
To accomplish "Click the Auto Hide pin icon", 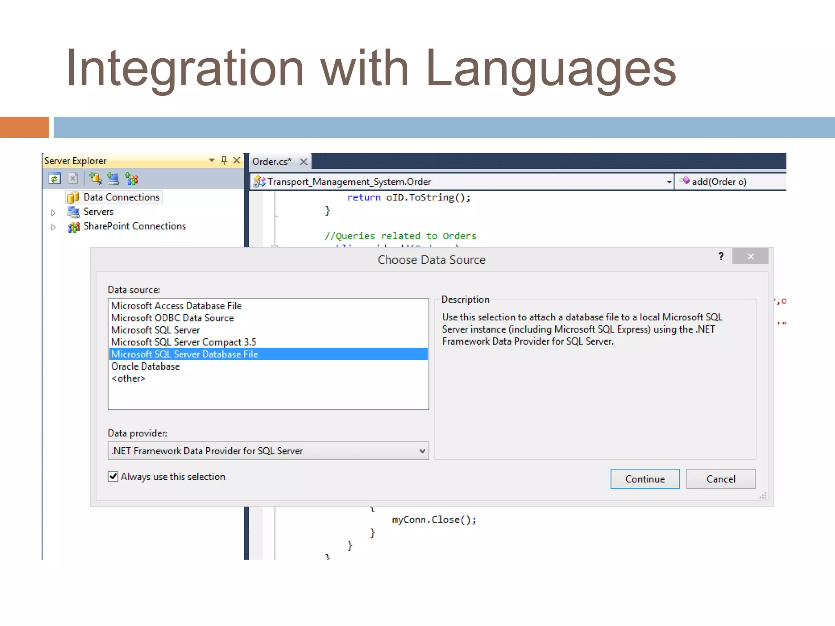I will [x=224, y=160].
